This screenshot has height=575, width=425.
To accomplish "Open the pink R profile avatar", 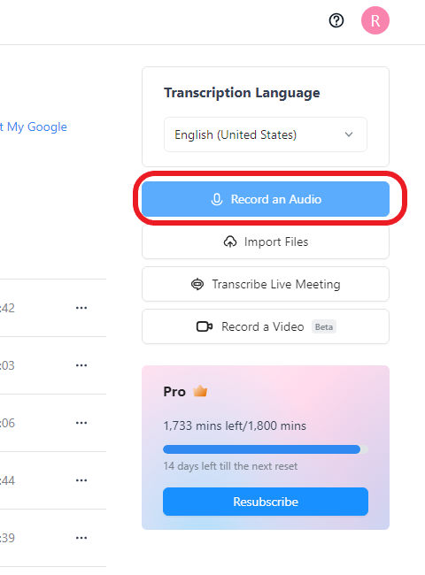I will click(x=375, y=20).
